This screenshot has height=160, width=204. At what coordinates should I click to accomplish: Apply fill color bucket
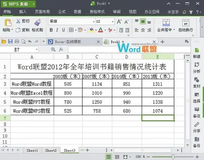91,30
